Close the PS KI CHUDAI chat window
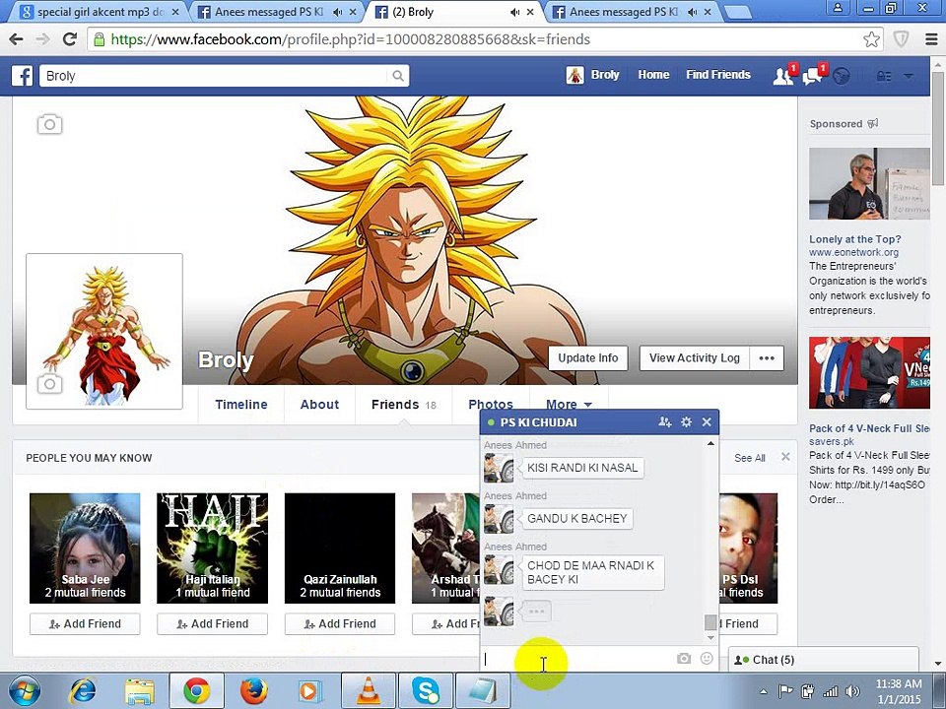Viewport: 946px width, 709px height. pyautogui.click(x=707, y=422)
